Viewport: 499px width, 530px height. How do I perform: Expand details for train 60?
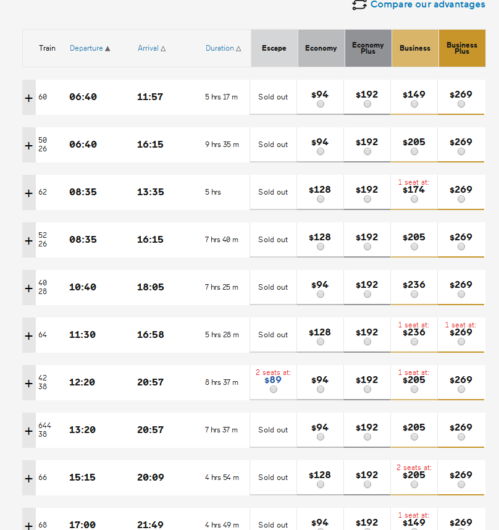click(x=28, y=98)
